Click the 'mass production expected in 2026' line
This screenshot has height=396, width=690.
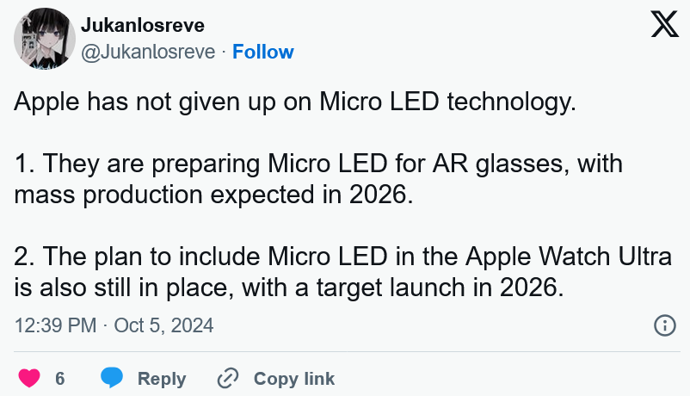click(x=214, y=195)
